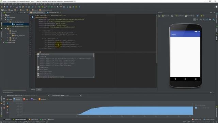Open the Messages tool window button
The image size is (218, 123).
pyautogui.click(x=33, y=120)
